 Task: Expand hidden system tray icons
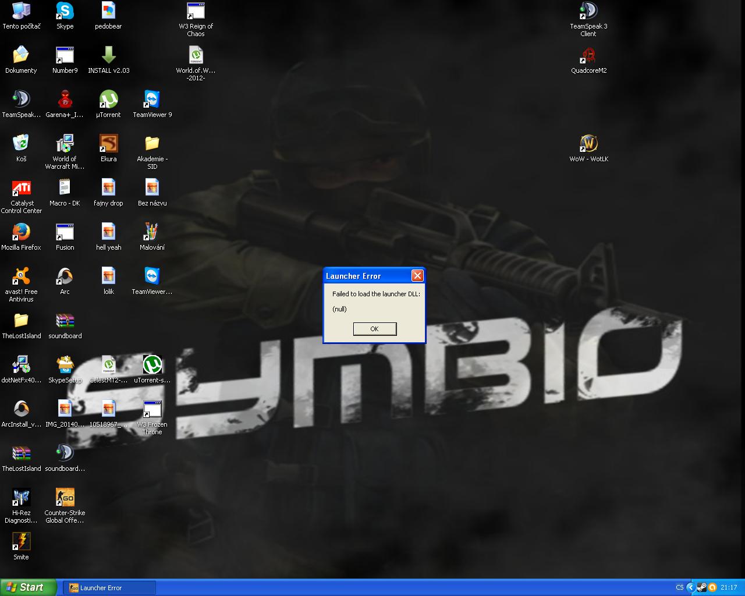(x=691, y=588)
